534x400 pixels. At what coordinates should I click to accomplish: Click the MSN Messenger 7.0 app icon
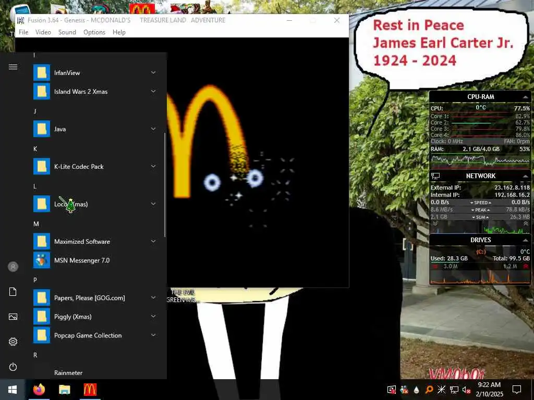pos(42,260)
